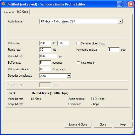Screen dimensions: 135x135
Task: Click the video width field 220
Action: (45, 43)
